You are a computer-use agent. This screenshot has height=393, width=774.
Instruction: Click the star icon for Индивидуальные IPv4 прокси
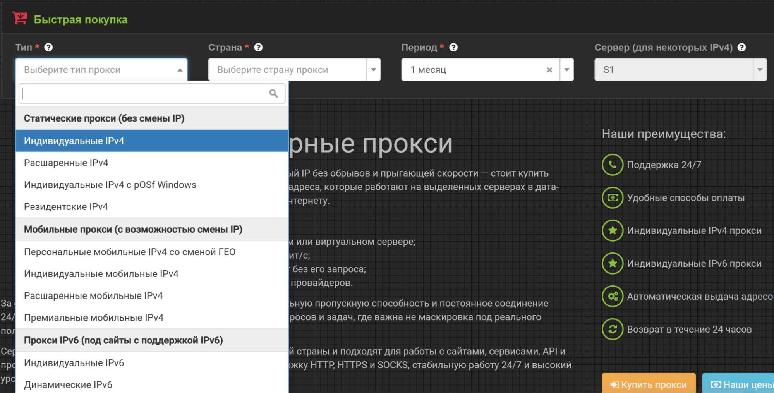tap(612, 230)
